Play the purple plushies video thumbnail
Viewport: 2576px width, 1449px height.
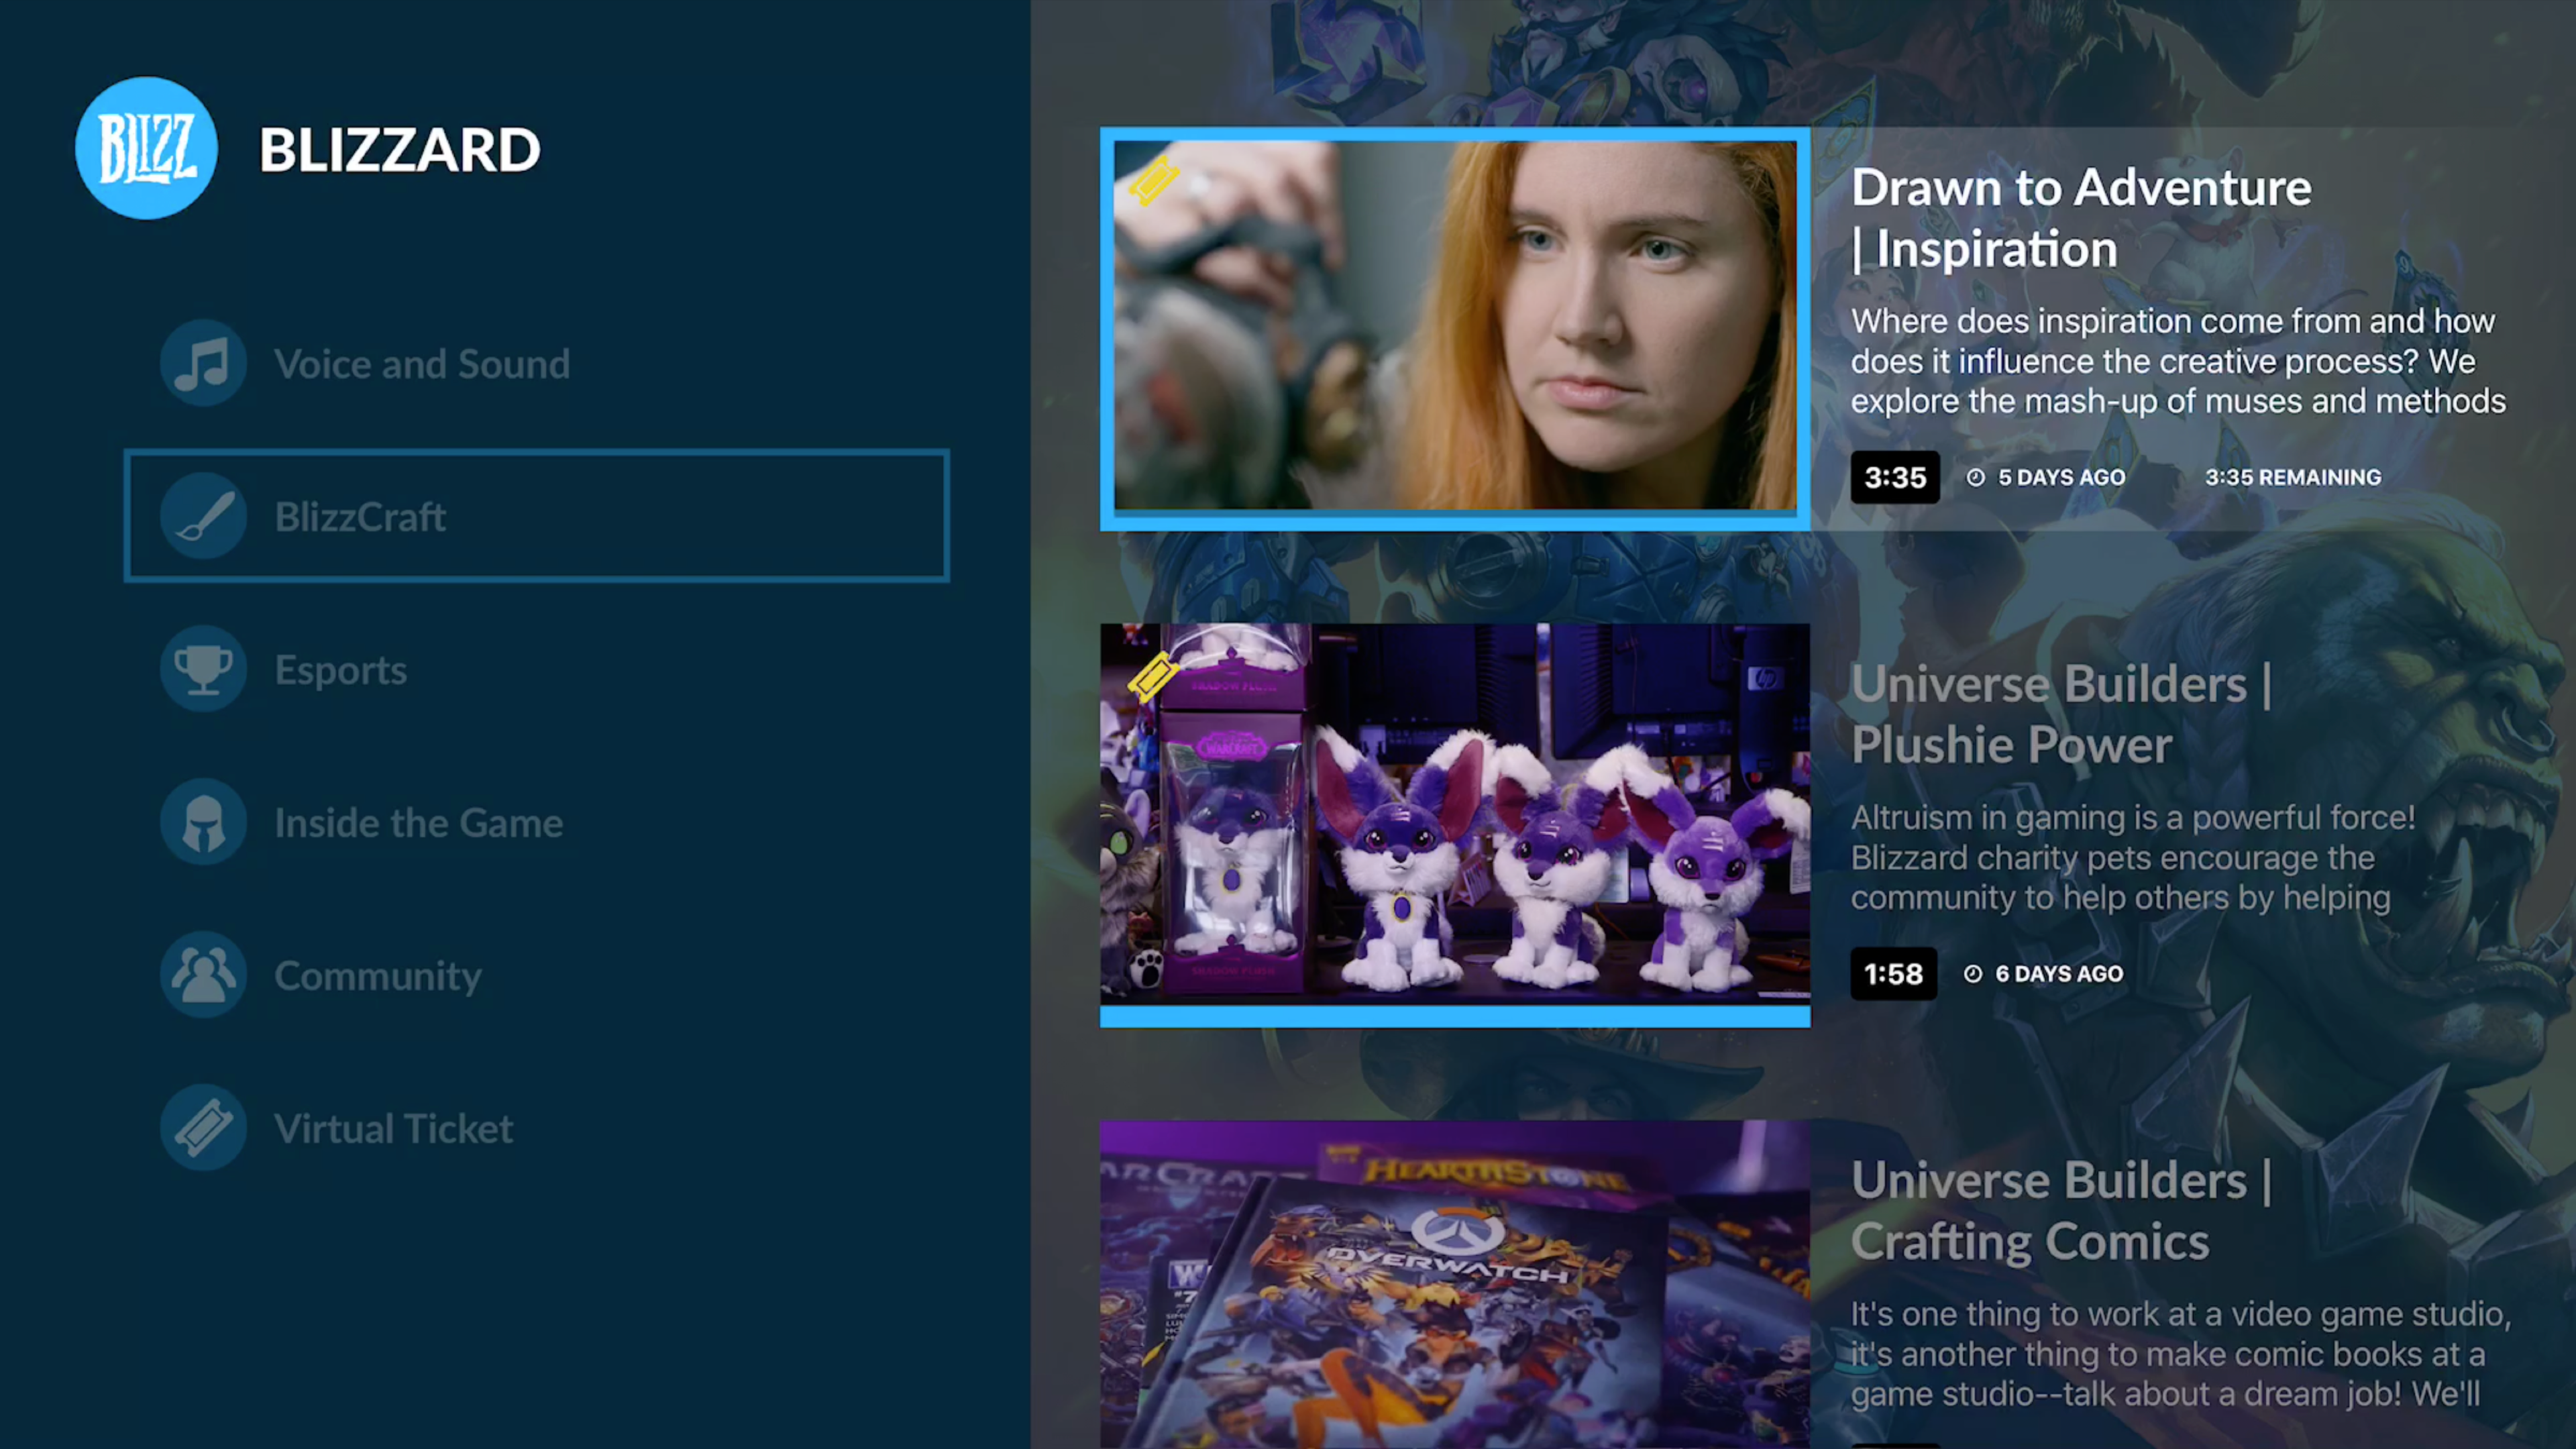1455,815
